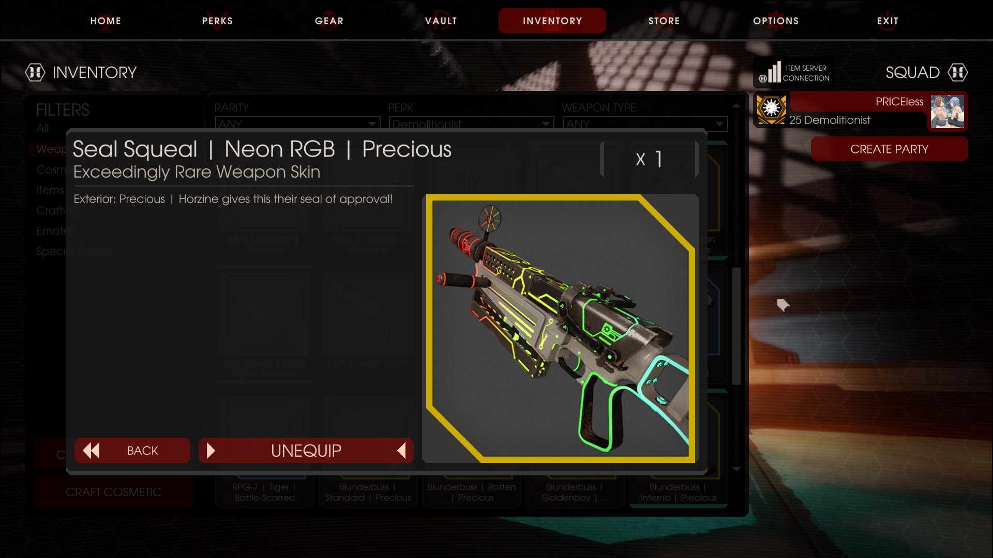
Task: Open the PRICEless player avatar
Action: tap(947, 112)
